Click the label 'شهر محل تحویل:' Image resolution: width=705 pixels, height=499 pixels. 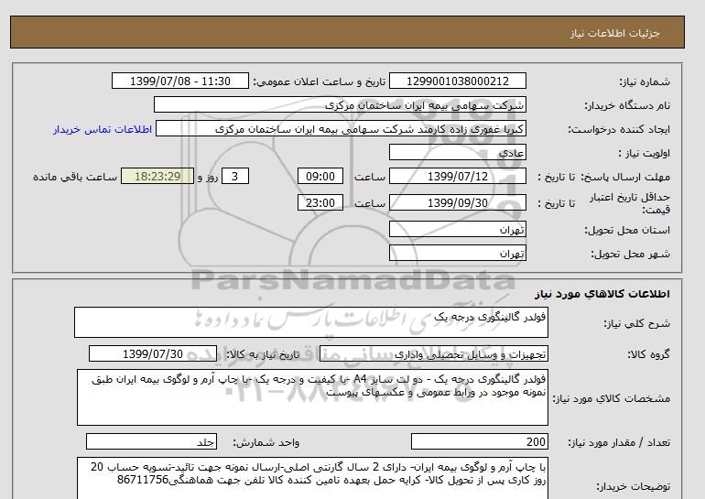(x=630, y=254)
